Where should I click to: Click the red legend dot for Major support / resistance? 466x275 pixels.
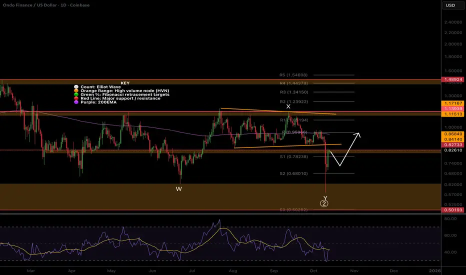click(x=76, y=98)
